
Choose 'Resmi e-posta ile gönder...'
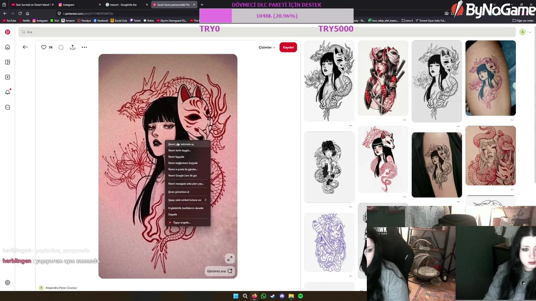tap(187, 169)
